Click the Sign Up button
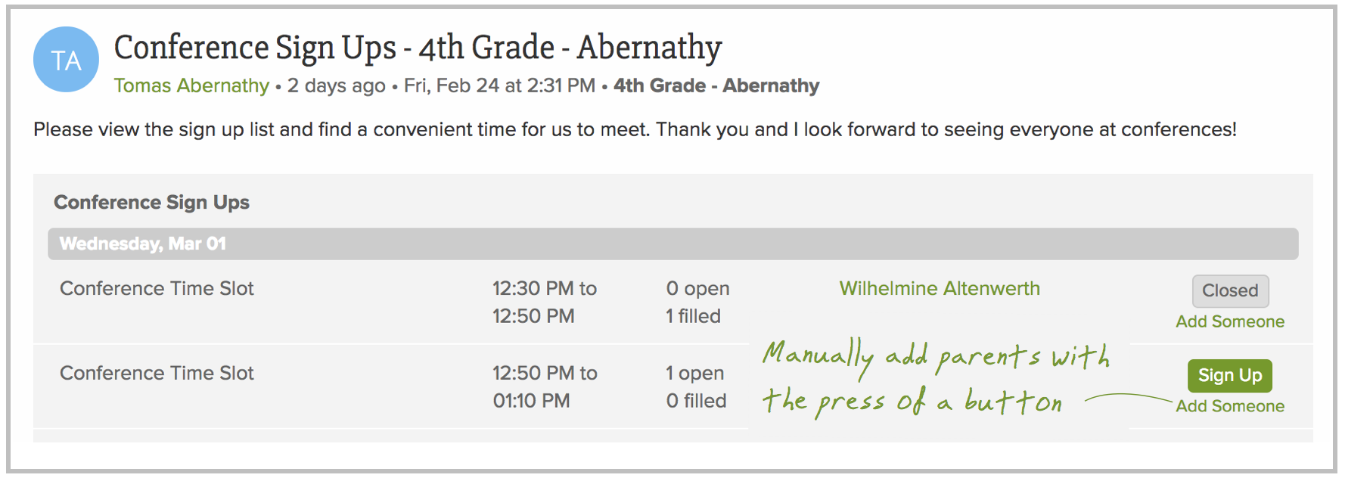Screen dimensions: 1345x481 [x=1230, y=375]
